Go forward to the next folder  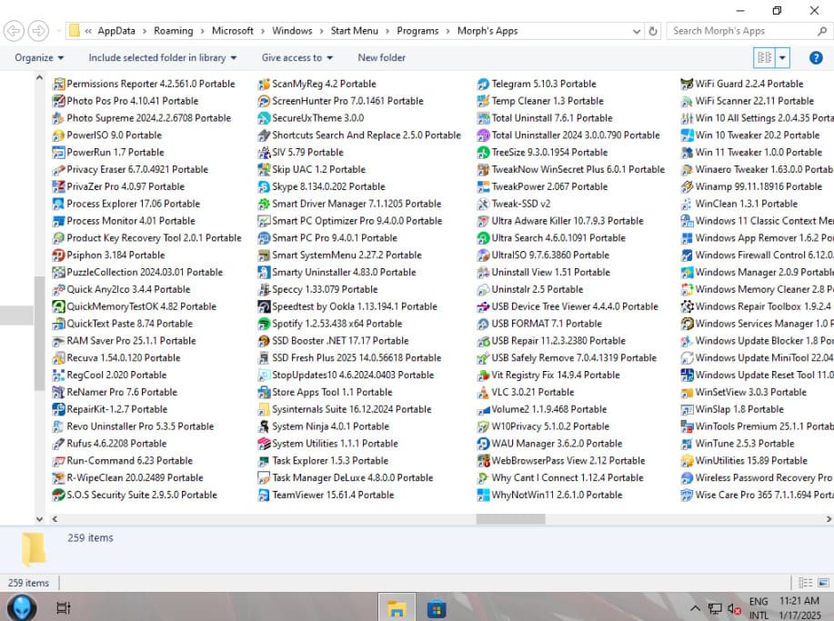click(38, 31)
